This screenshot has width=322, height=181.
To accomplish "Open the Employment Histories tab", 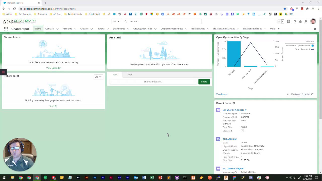I will [x=172, y=29].
